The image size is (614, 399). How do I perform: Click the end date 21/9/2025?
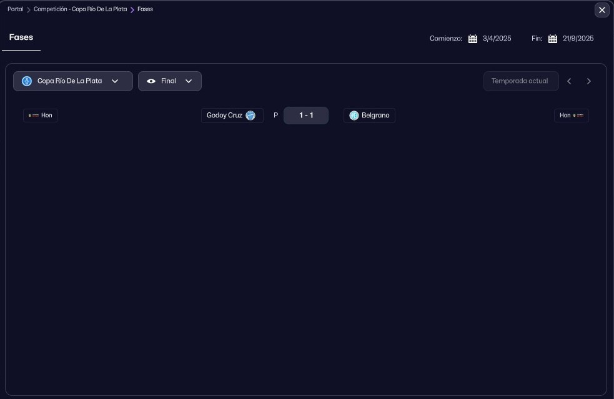point(578,39)
